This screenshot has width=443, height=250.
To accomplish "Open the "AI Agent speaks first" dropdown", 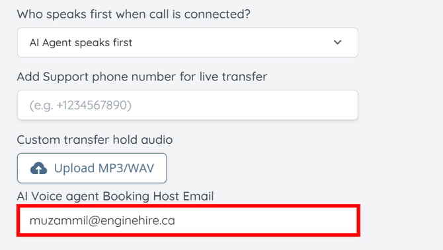I will pyautogui.click(x=188, y=43).
